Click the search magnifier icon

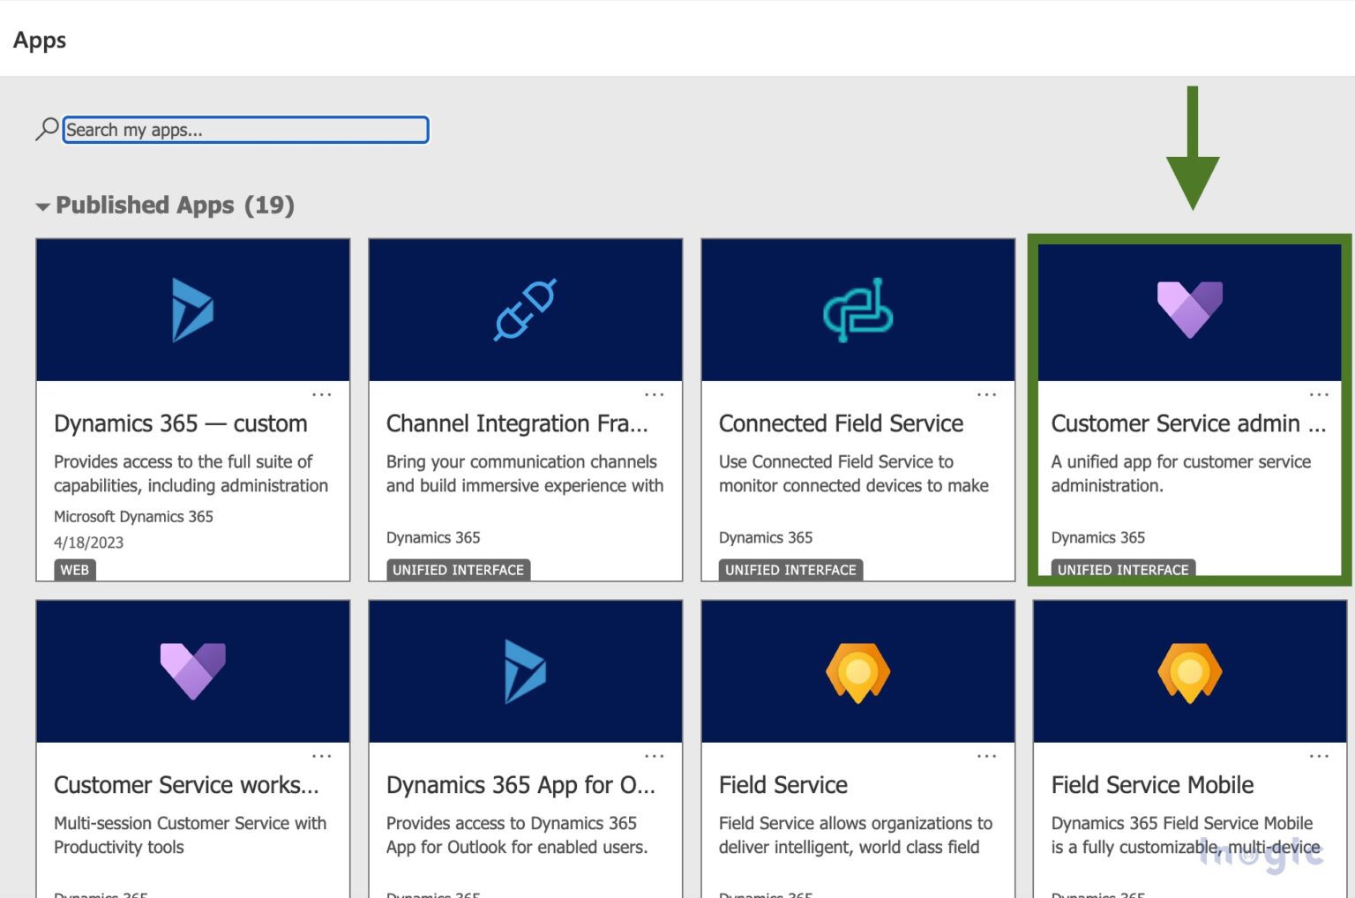46,129
